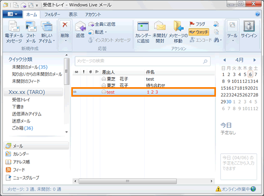264x196 pixels.
Task: Expand the forward (転送) dropdown arrow
Action: point(106,32)
